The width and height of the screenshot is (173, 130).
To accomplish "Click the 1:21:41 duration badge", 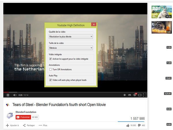I will click(168, 94).
